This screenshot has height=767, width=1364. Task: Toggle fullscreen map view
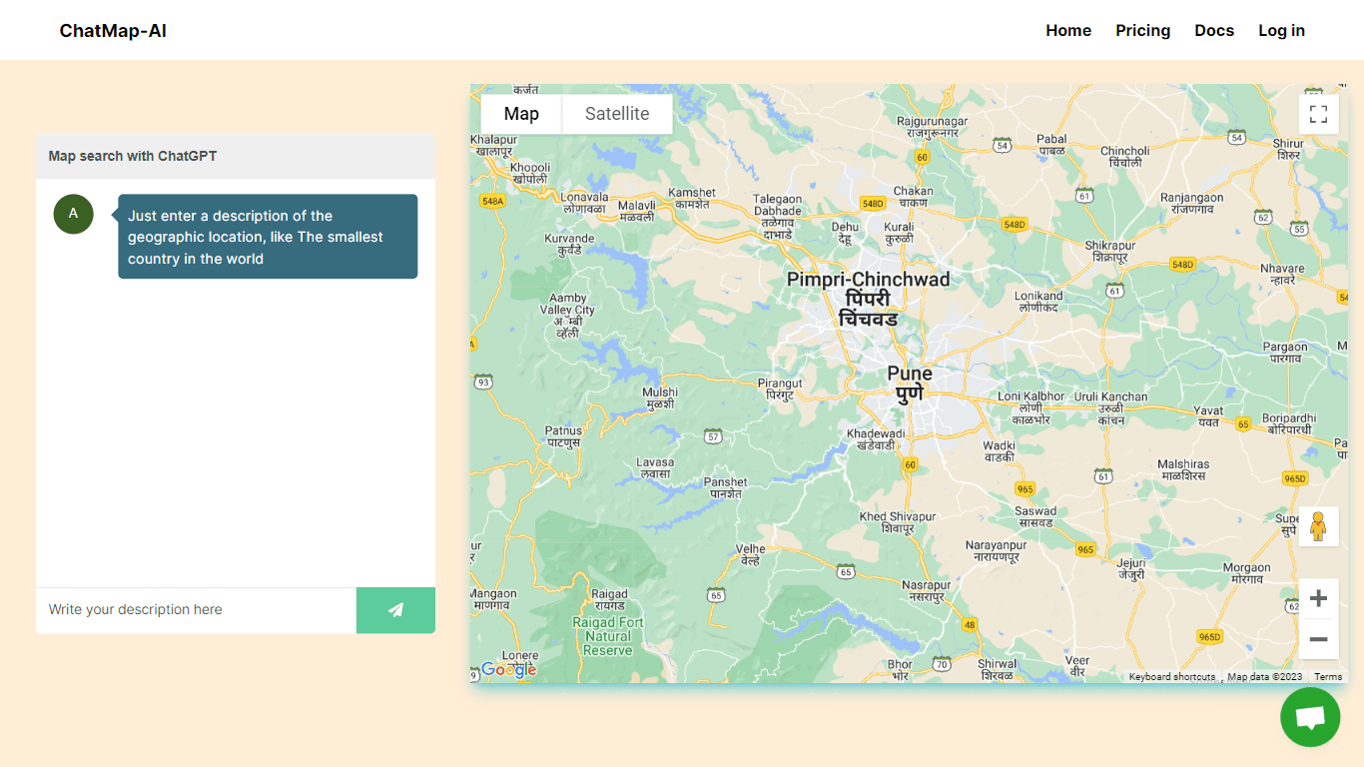click(1318, 114)
